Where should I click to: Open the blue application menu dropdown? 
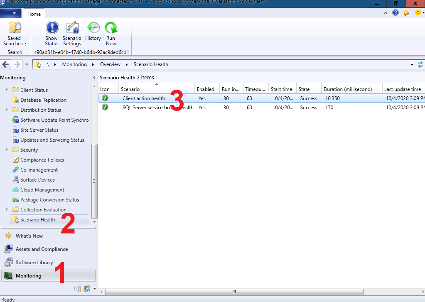10,13
